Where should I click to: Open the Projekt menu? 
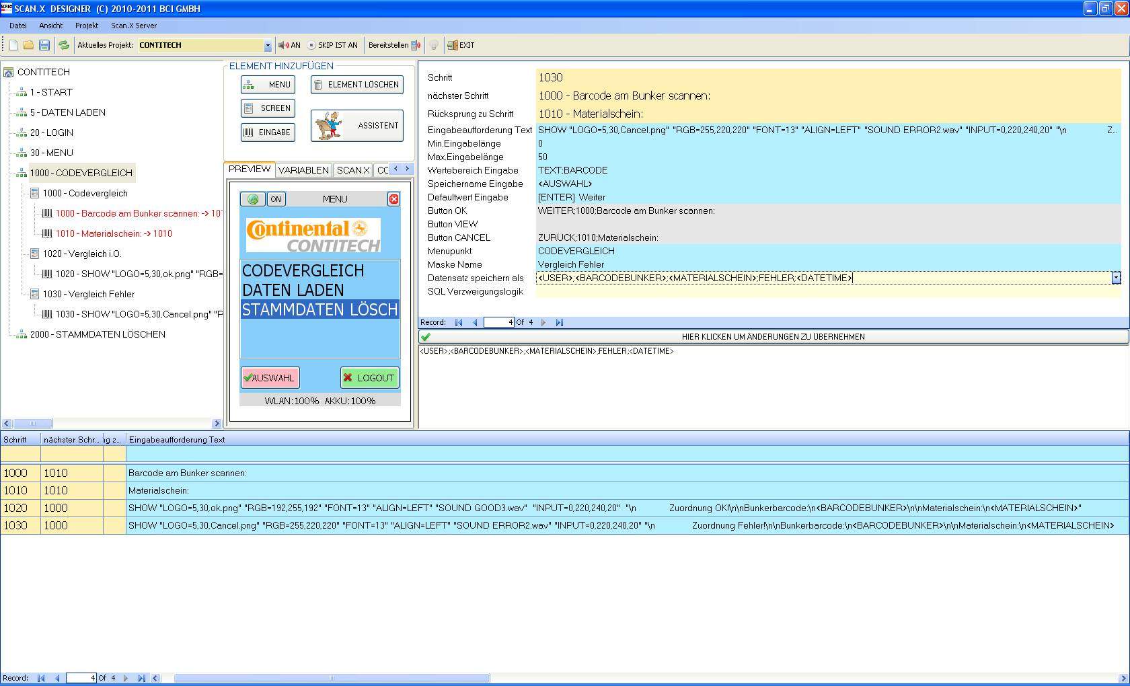point(86,26)
